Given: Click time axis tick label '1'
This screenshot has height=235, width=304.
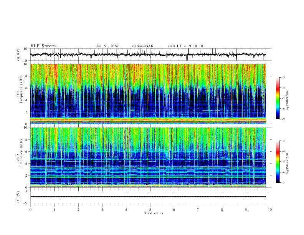Looking at the screenshot, I should point(54,210).
